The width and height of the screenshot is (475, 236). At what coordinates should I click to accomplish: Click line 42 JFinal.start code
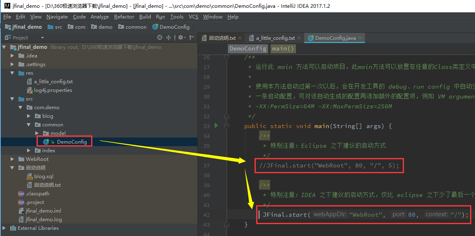pyautogui.click(x=366, y=215)
